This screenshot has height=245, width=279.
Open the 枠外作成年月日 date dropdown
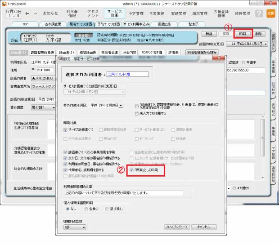point(121,105)
